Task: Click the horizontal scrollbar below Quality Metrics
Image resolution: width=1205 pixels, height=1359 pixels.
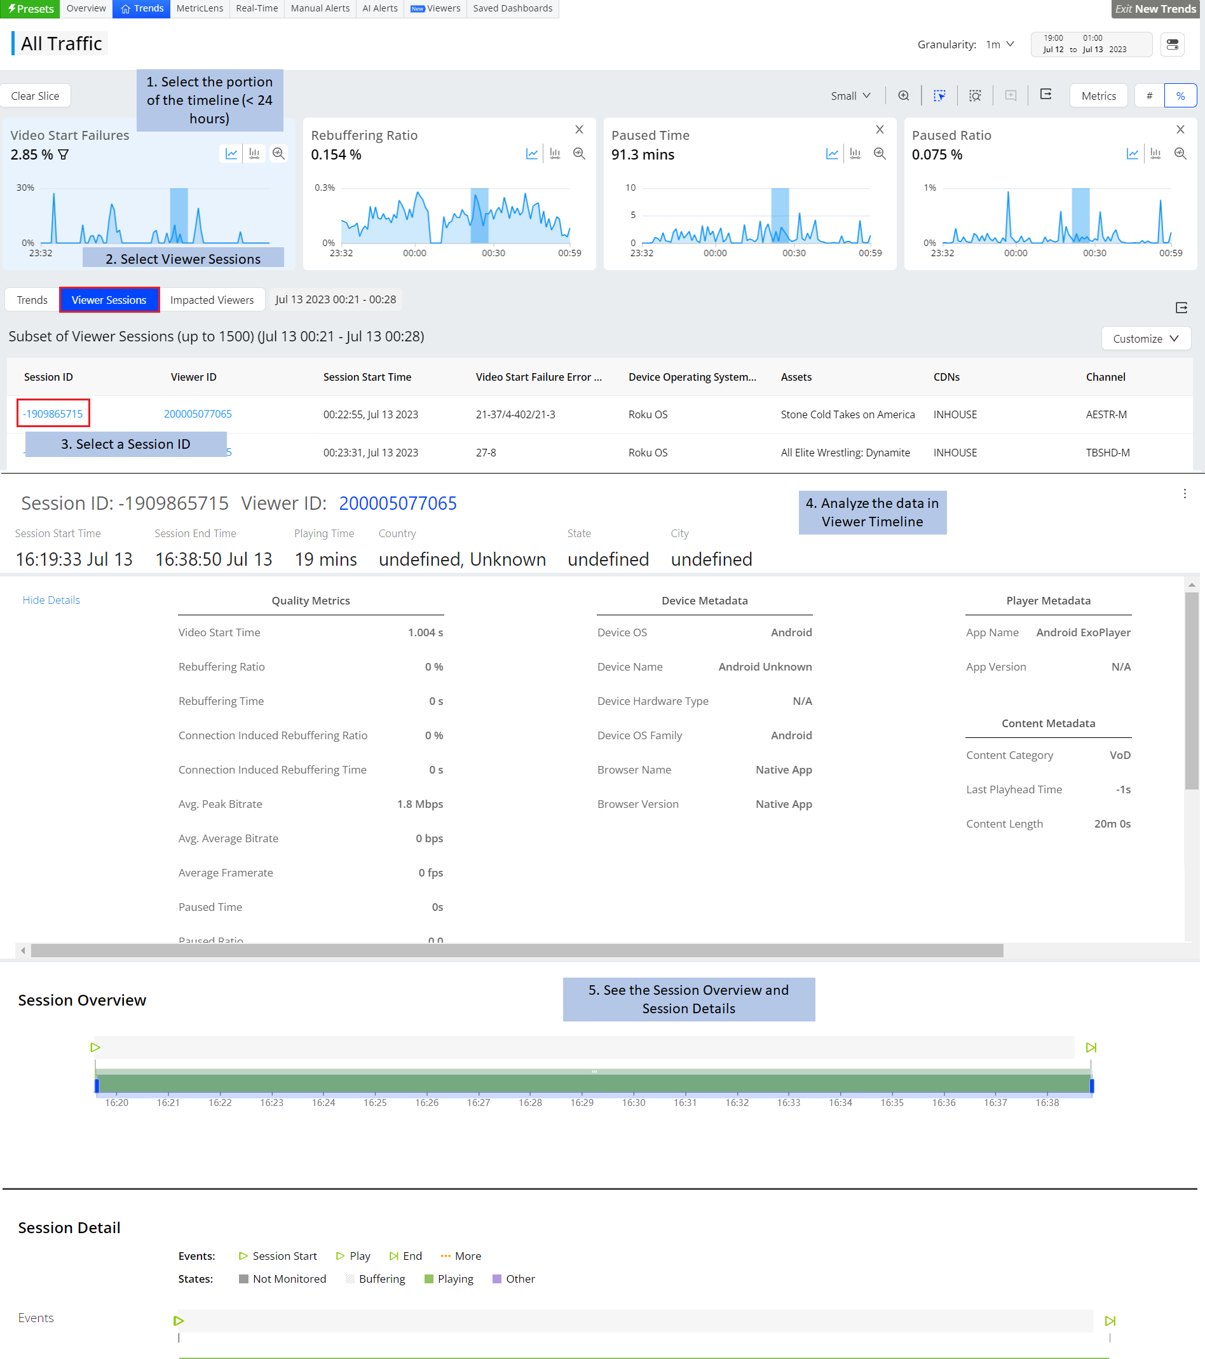Action: click(517, 951)
